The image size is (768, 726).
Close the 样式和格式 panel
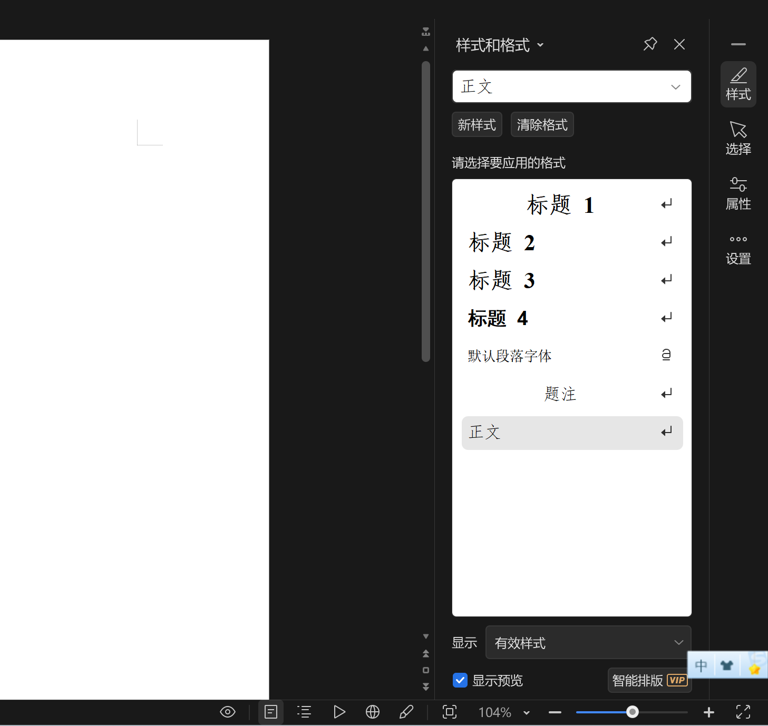point(679,44)
